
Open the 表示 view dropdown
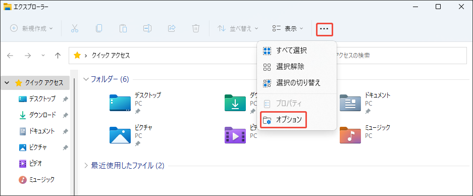[x=287, y=28]
